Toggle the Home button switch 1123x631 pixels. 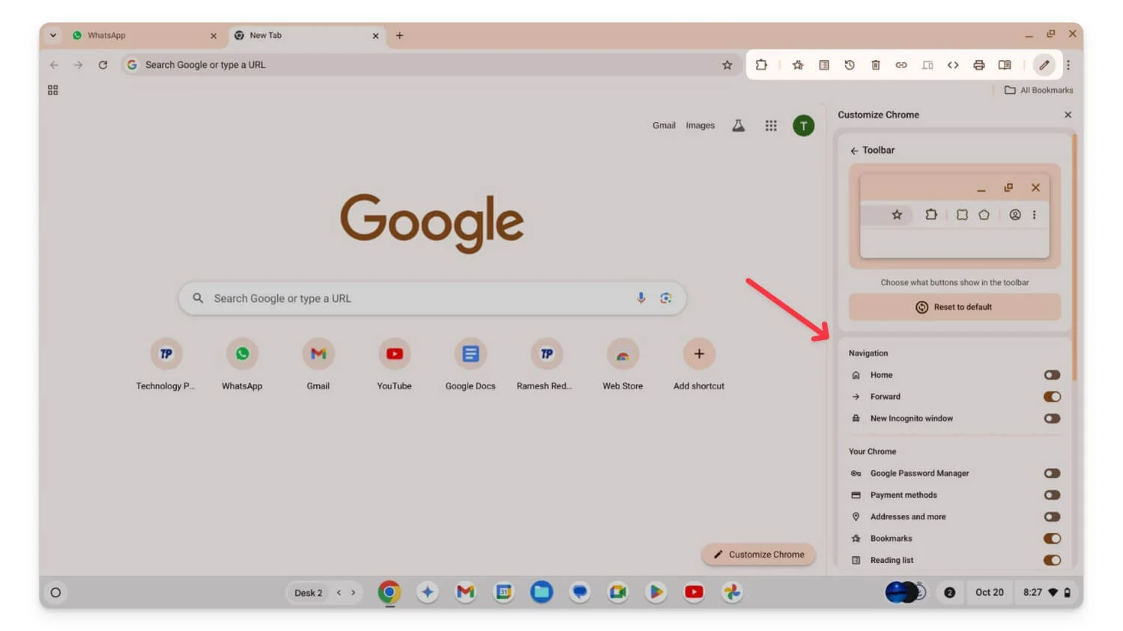click(x=1052, y=375)
